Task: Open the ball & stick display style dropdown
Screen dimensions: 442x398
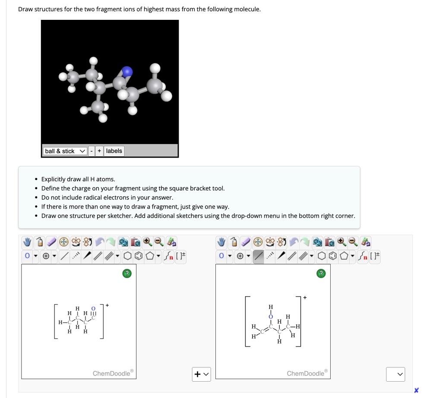Action: click(x=65, y=151)
